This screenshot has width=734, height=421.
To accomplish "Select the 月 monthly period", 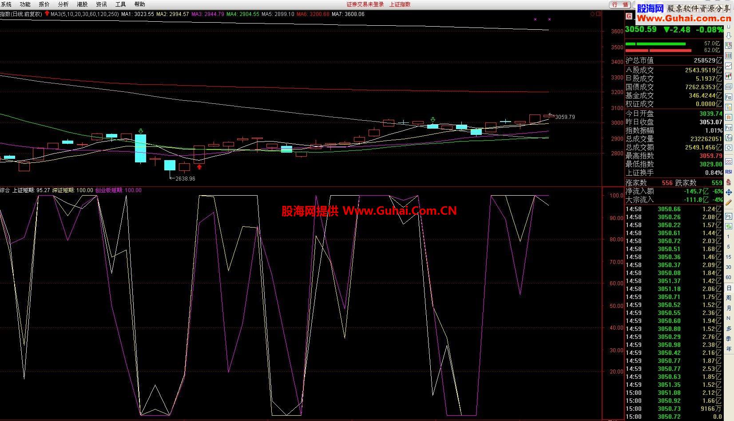I will pos(729,308).
